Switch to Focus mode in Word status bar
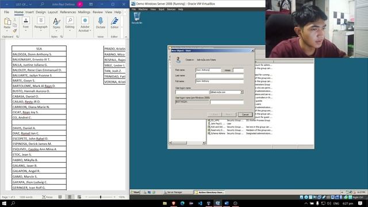368x207 pixels. (47, 197)
